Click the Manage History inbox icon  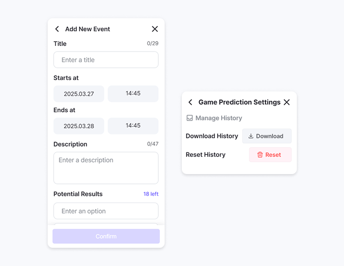point(190,118)
